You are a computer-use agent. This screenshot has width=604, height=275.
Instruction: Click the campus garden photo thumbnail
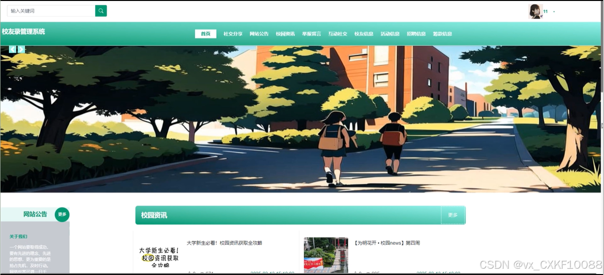tap(326, 255)
